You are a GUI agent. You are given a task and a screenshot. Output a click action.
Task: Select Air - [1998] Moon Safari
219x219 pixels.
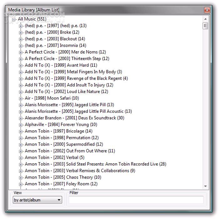click(52, 98)
